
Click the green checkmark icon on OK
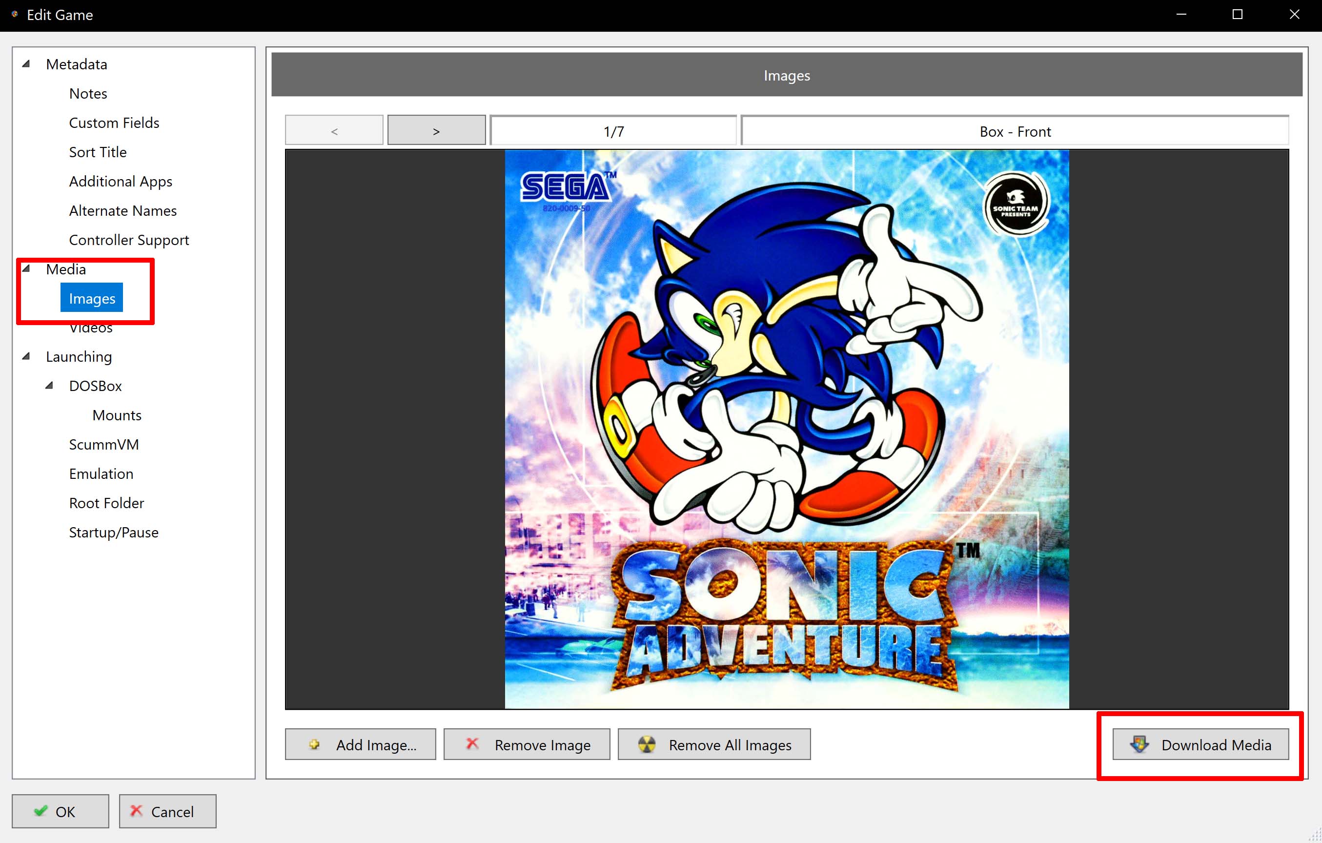tap(41, 811)
